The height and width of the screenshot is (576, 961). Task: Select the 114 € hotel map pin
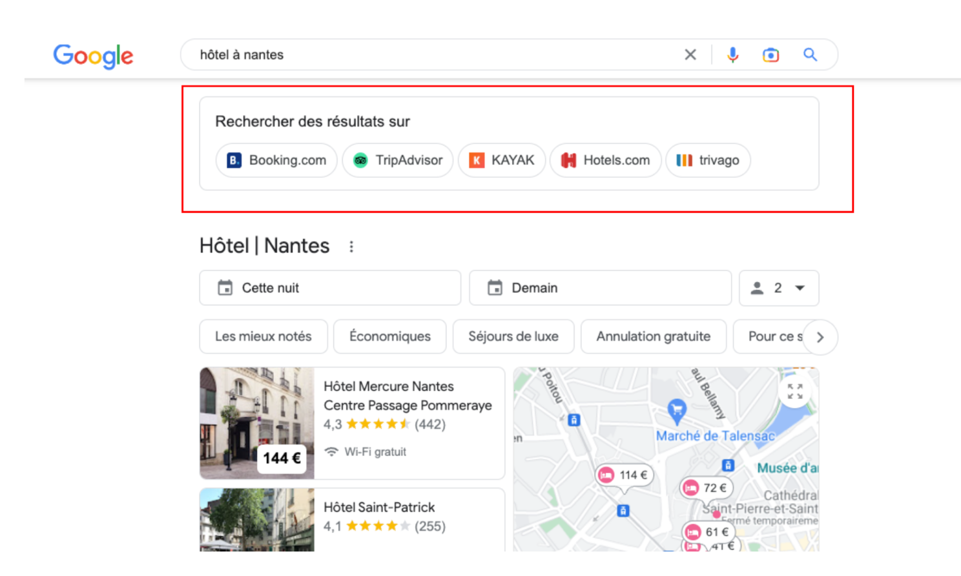coord(625,475)
